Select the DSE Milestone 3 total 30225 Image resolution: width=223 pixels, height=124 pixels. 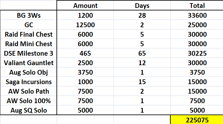click(x=197, y=53)
